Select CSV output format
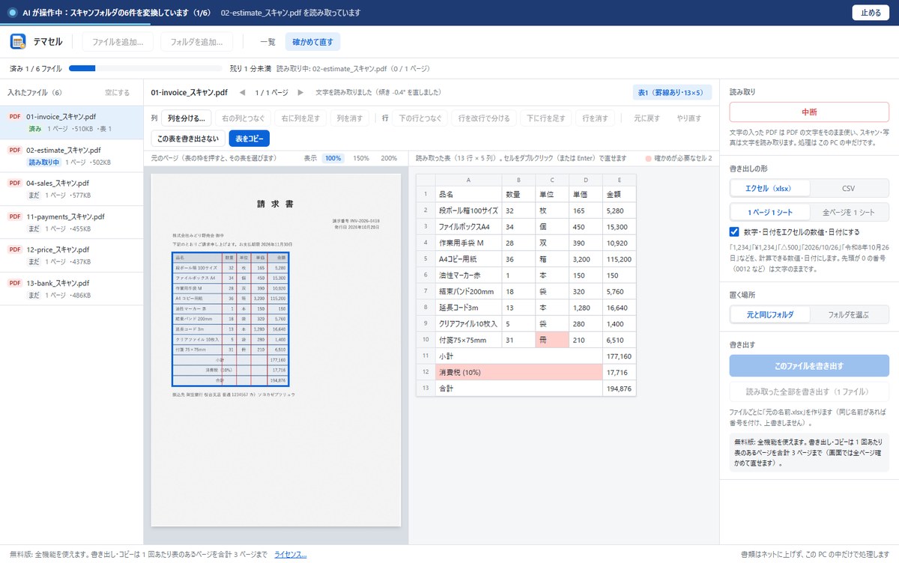The width and height of the screenshot is (899, 563). (x=849, y=188)
